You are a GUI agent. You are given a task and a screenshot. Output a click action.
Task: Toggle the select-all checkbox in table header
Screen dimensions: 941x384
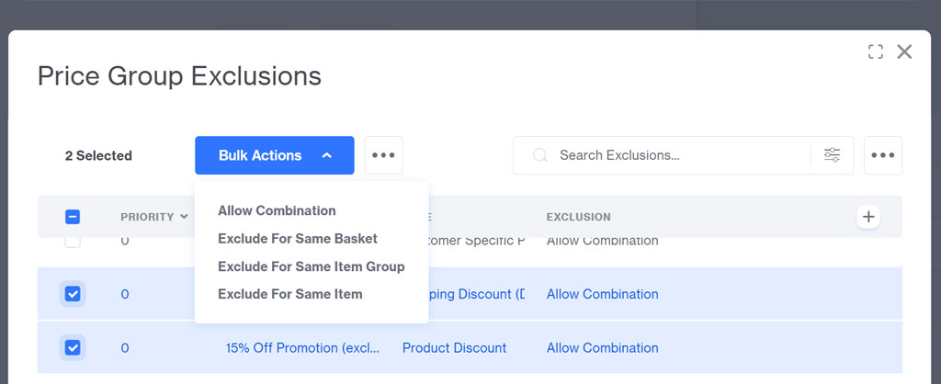73,217
